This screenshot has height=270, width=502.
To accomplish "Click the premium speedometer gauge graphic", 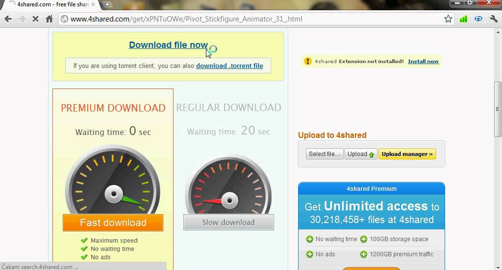I will point(113,180).
